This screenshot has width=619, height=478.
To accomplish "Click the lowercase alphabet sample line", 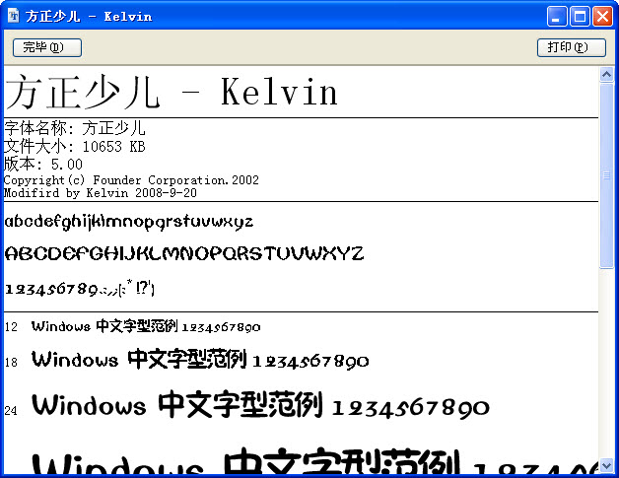I will pyautogui.click(x=129, y=222).
